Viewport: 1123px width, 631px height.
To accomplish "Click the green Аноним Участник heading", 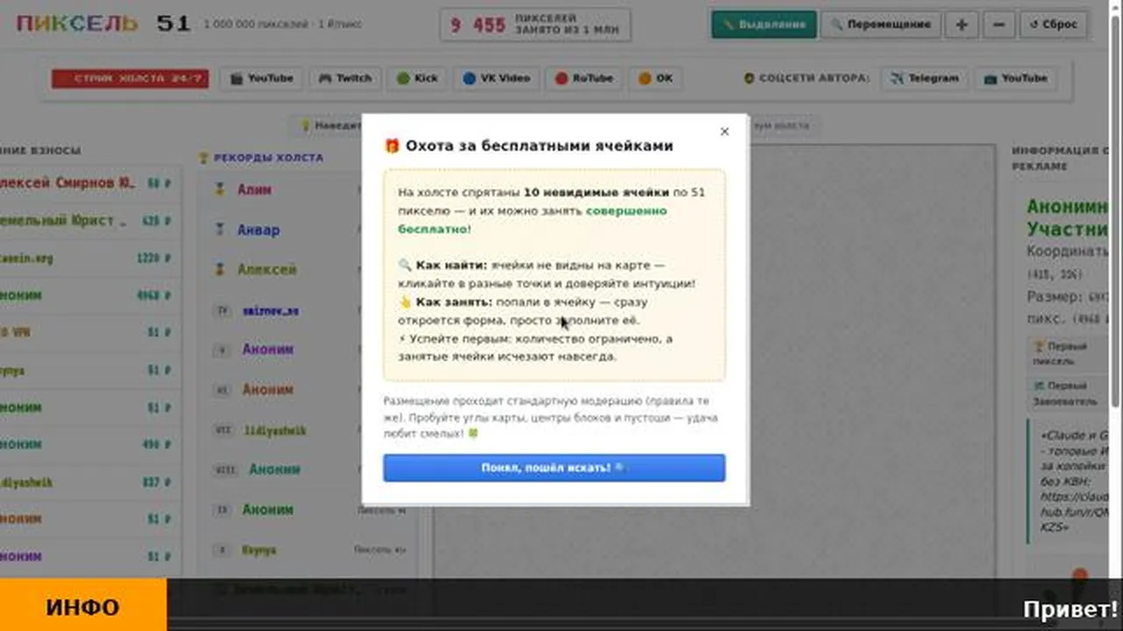I will [1067, 218].
